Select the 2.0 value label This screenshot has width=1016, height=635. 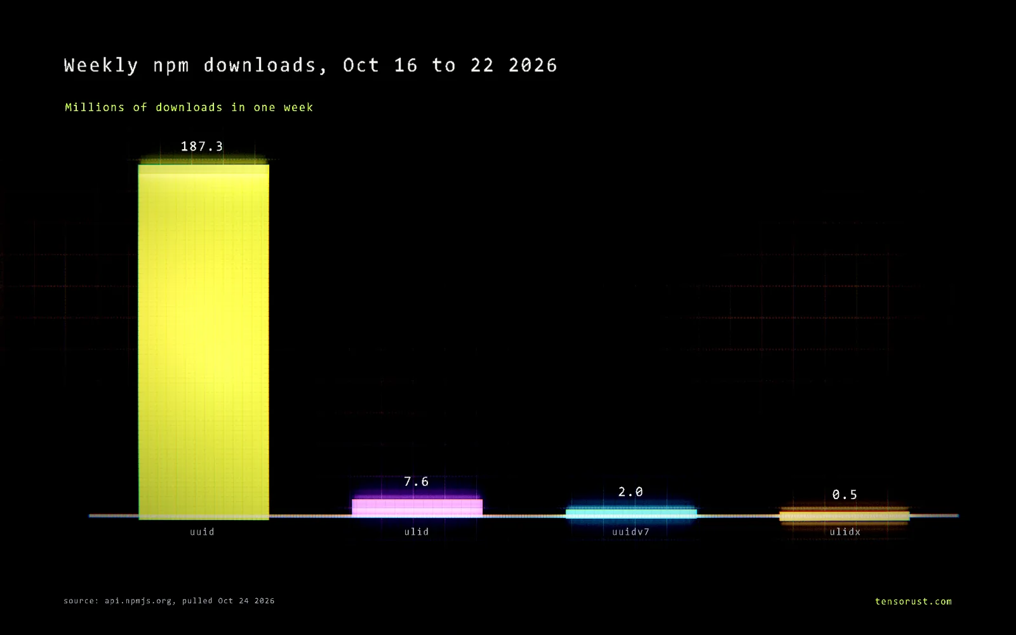tap(631, 492)
